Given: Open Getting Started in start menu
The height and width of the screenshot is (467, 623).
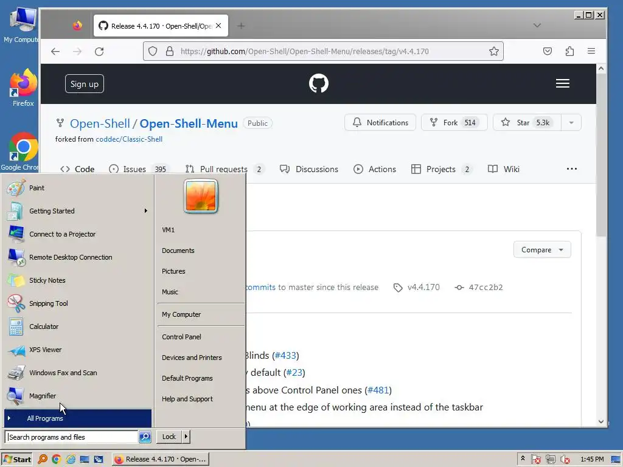Looking at the screenshot, I should (77, 211).
